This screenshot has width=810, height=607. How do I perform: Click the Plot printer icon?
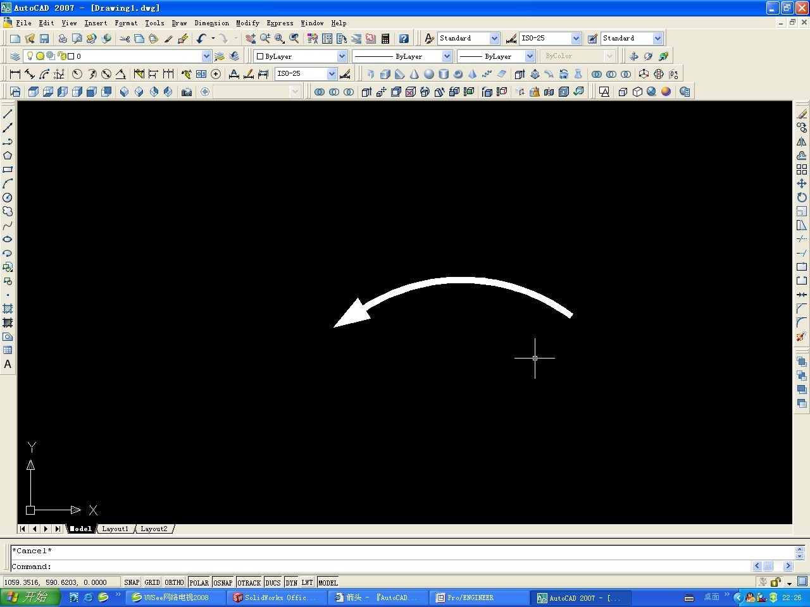pos(62,39)
